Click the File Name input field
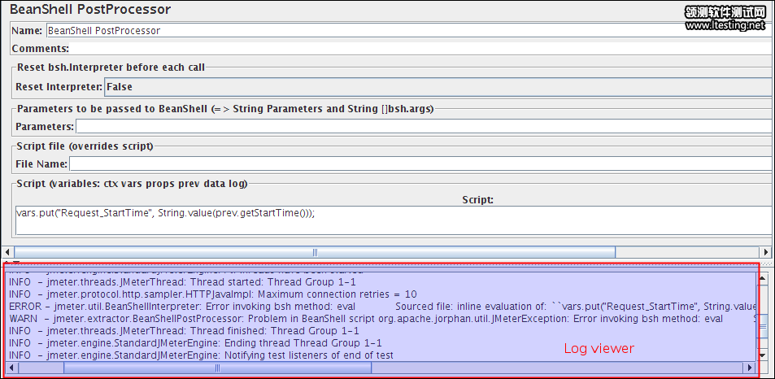This screenshot has height=379, width=775. pyautogui.click(x=419, y=164)
